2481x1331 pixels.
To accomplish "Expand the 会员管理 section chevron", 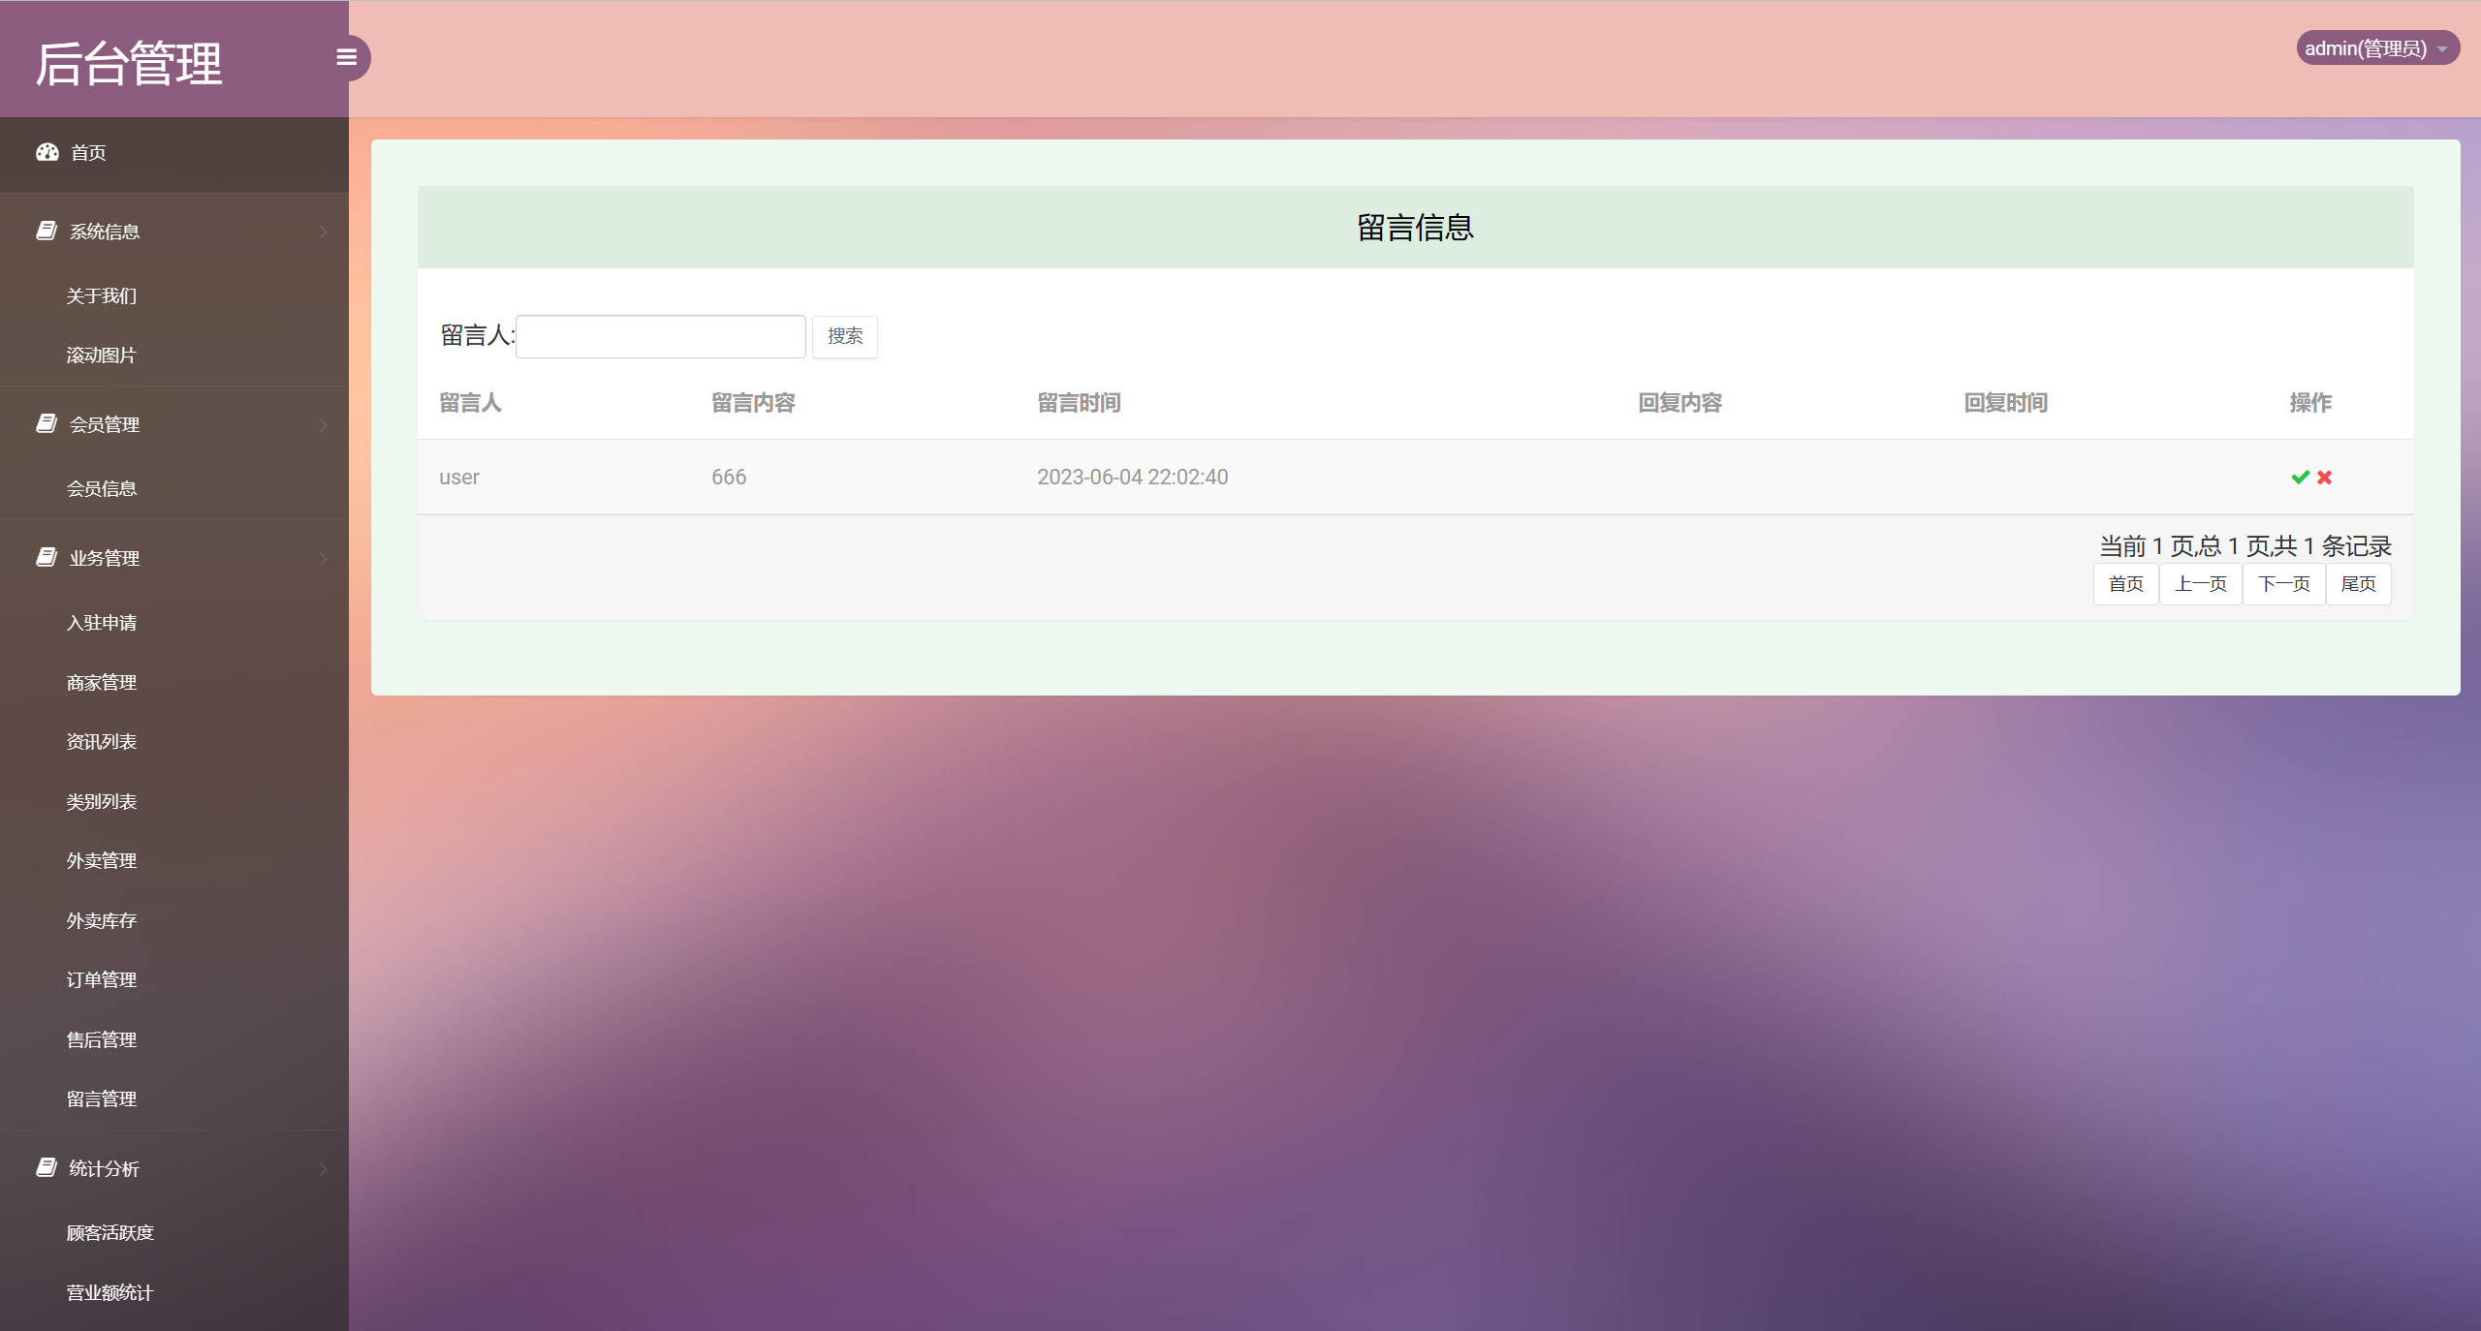I will (x=323, y=424).
